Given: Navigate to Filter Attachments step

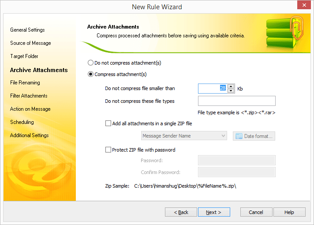Looking at the screenshot, I should (x=29, y=96).
